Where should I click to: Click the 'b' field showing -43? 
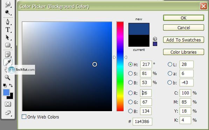tap(187, 82)
